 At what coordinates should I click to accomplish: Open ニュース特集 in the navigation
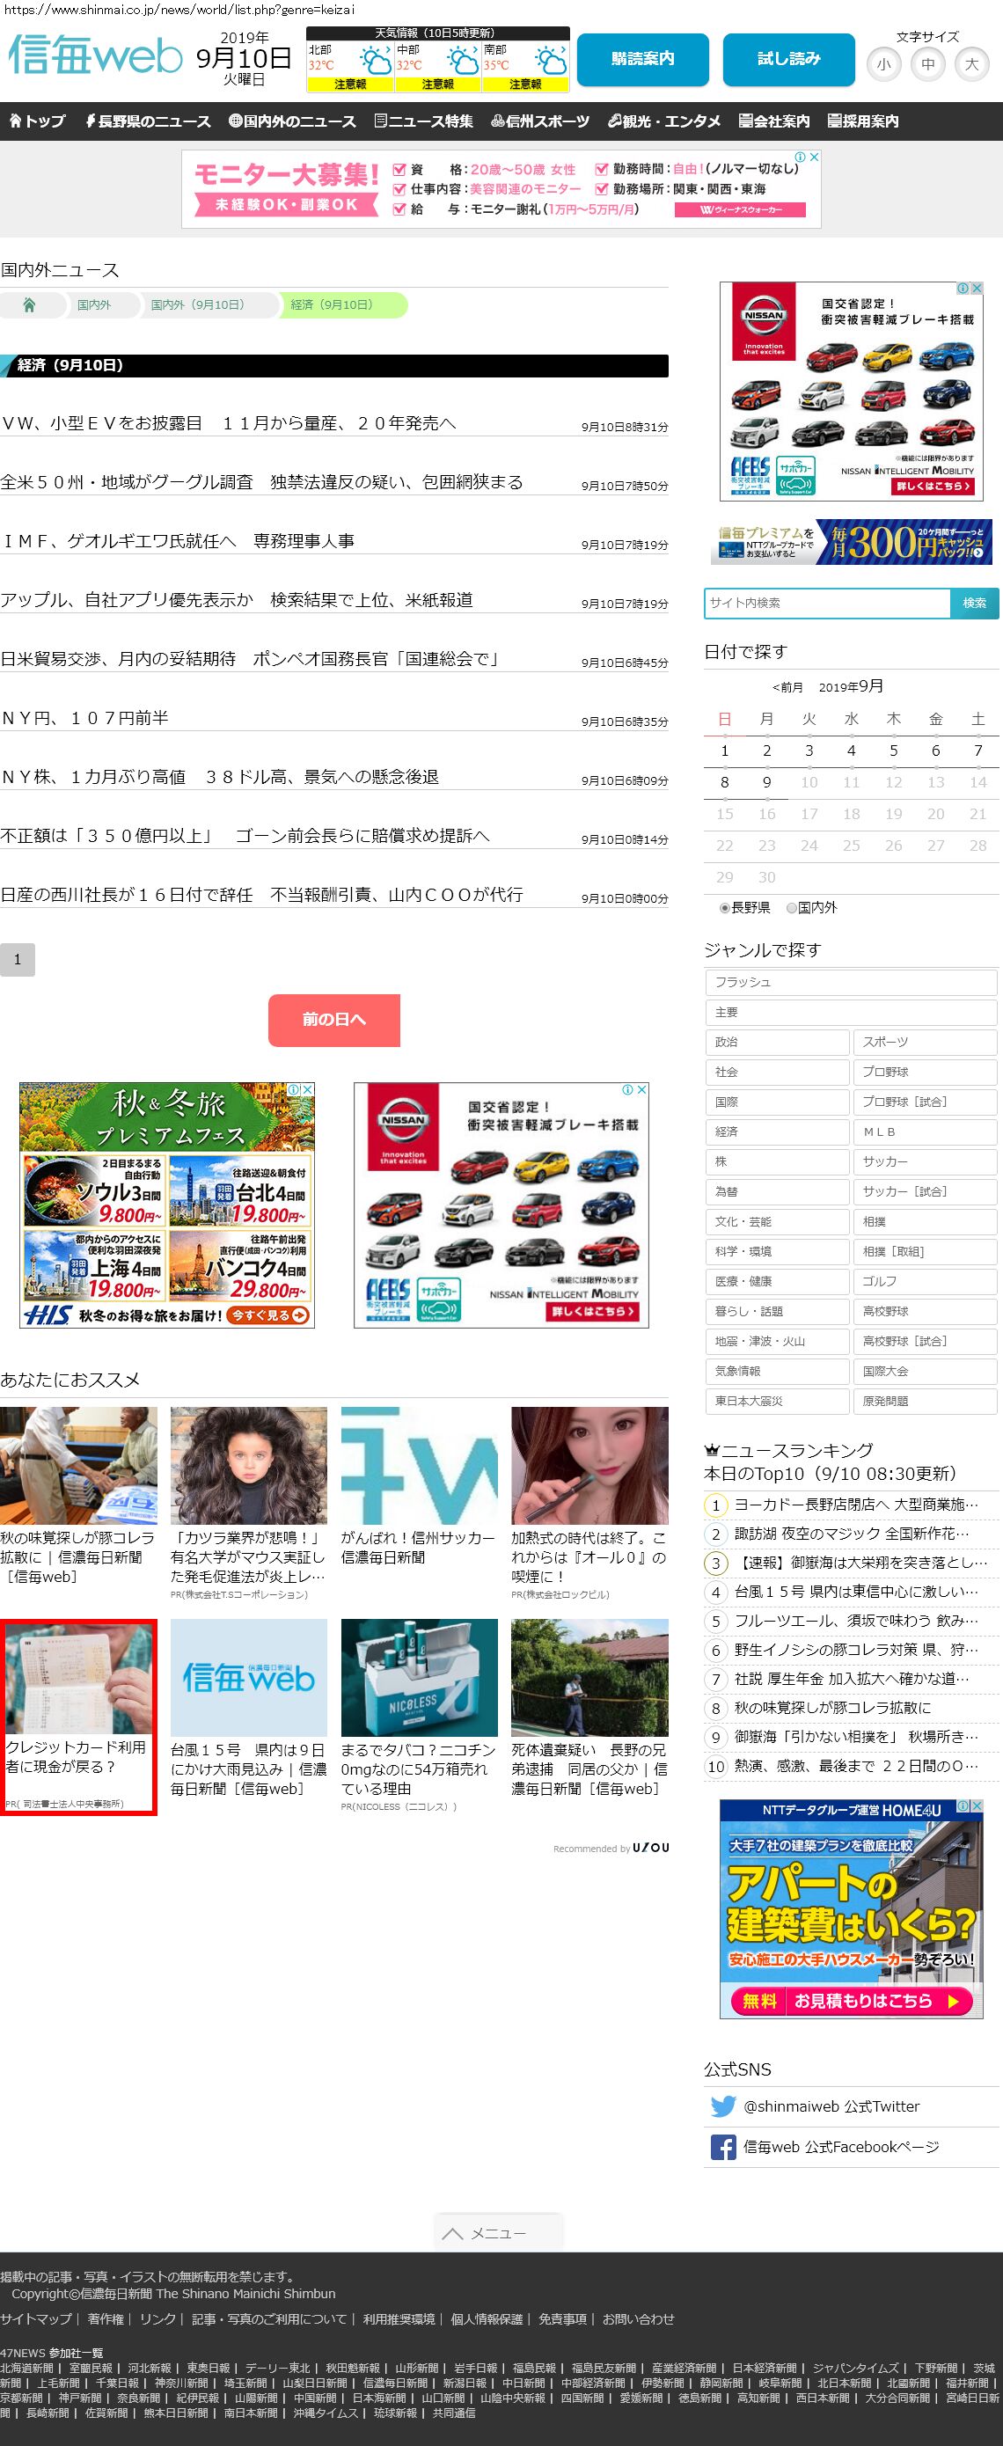[x=423, y=121]
